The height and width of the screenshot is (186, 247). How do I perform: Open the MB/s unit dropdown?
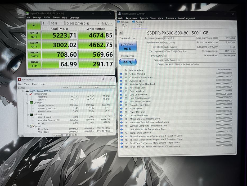(107, 23)
